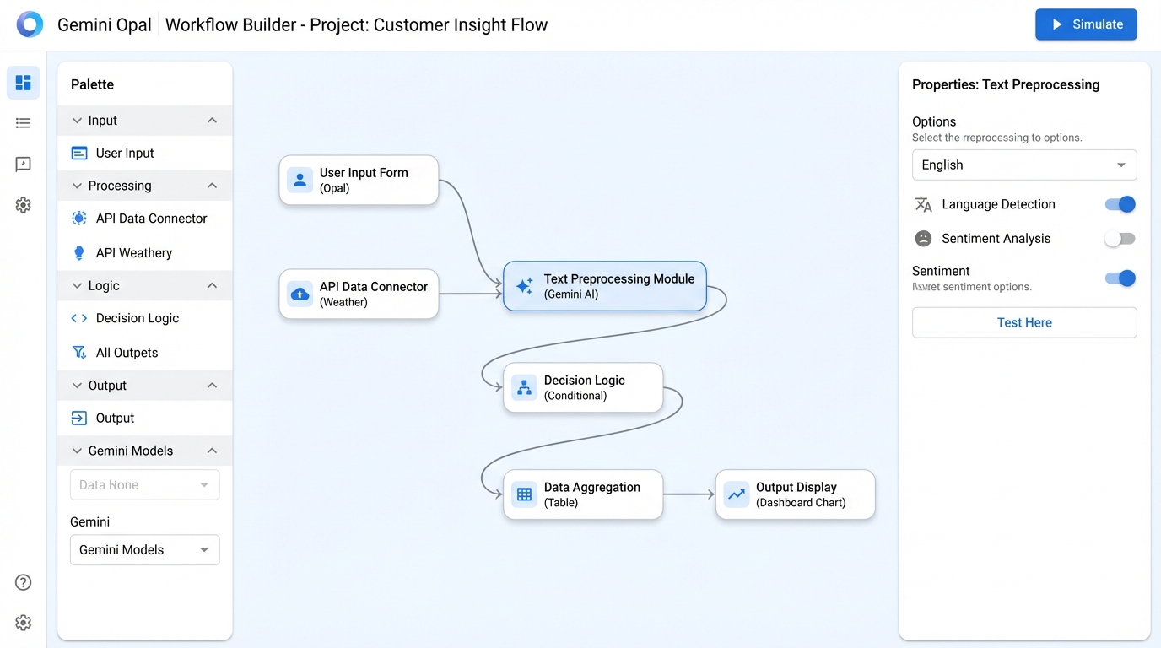Screen dimensions: 1161x648
Task: Click the cloud upload icon on API Data Connector node
Action: click(300, 294)
